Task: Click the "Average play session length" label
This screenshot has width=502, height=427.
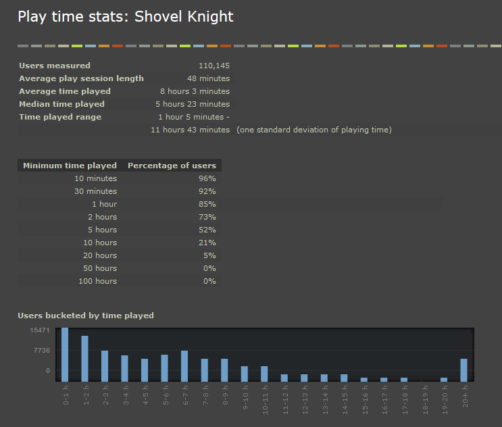Action: click(81, 78)
